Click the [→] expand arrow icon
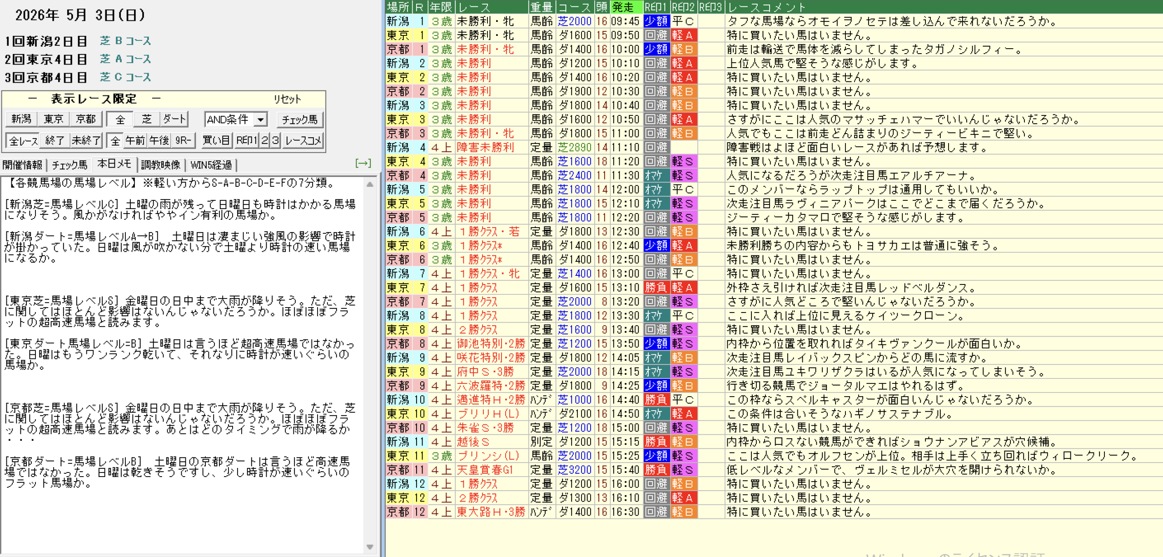 pyautogui.click(x=363, y=164)
